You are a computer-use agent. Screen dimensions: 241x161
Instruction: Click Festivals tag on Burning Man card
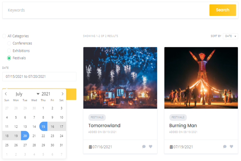tap(178, 118)
